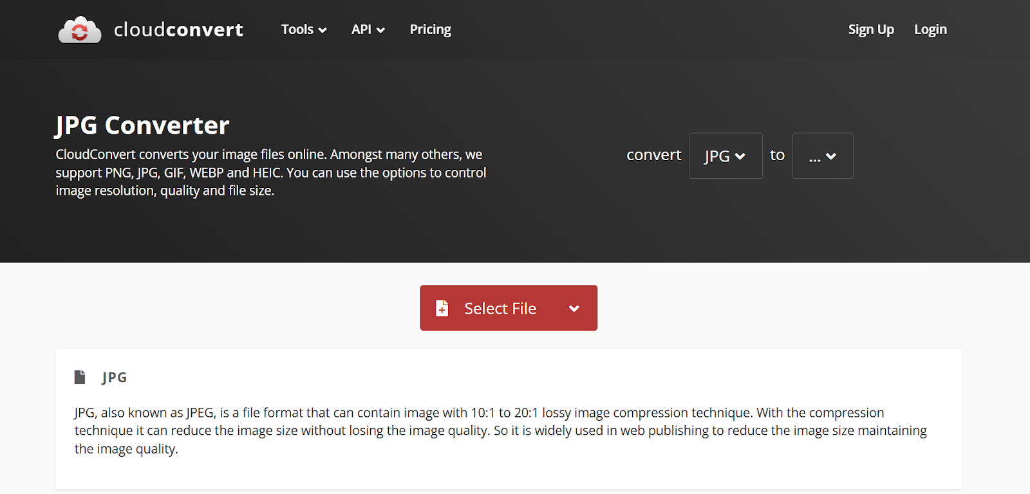Click the Sign Up link

(x=871, y=30)
